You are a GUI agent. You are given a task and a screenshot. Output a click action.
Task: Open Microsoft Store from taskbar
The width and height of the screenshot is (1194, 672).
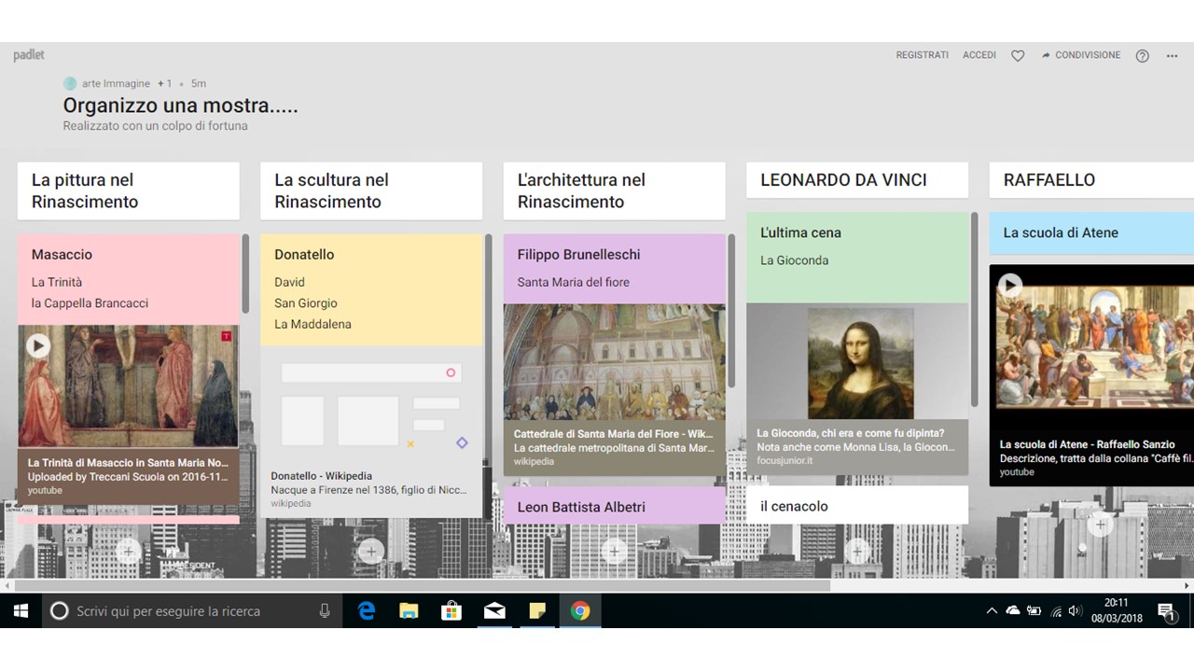coord(451,611)
